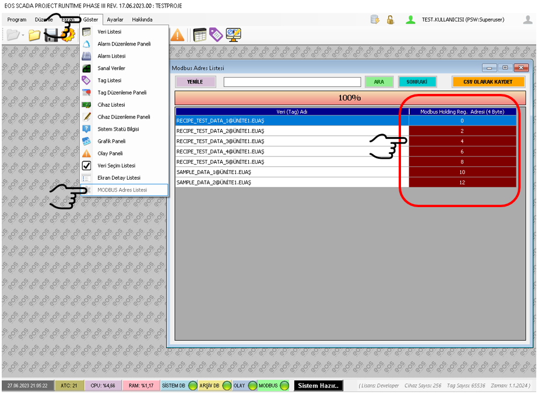This screenshot has width=538, height=395.
Task: Click the RAM usage status field
Action: [x=141, y=386]
